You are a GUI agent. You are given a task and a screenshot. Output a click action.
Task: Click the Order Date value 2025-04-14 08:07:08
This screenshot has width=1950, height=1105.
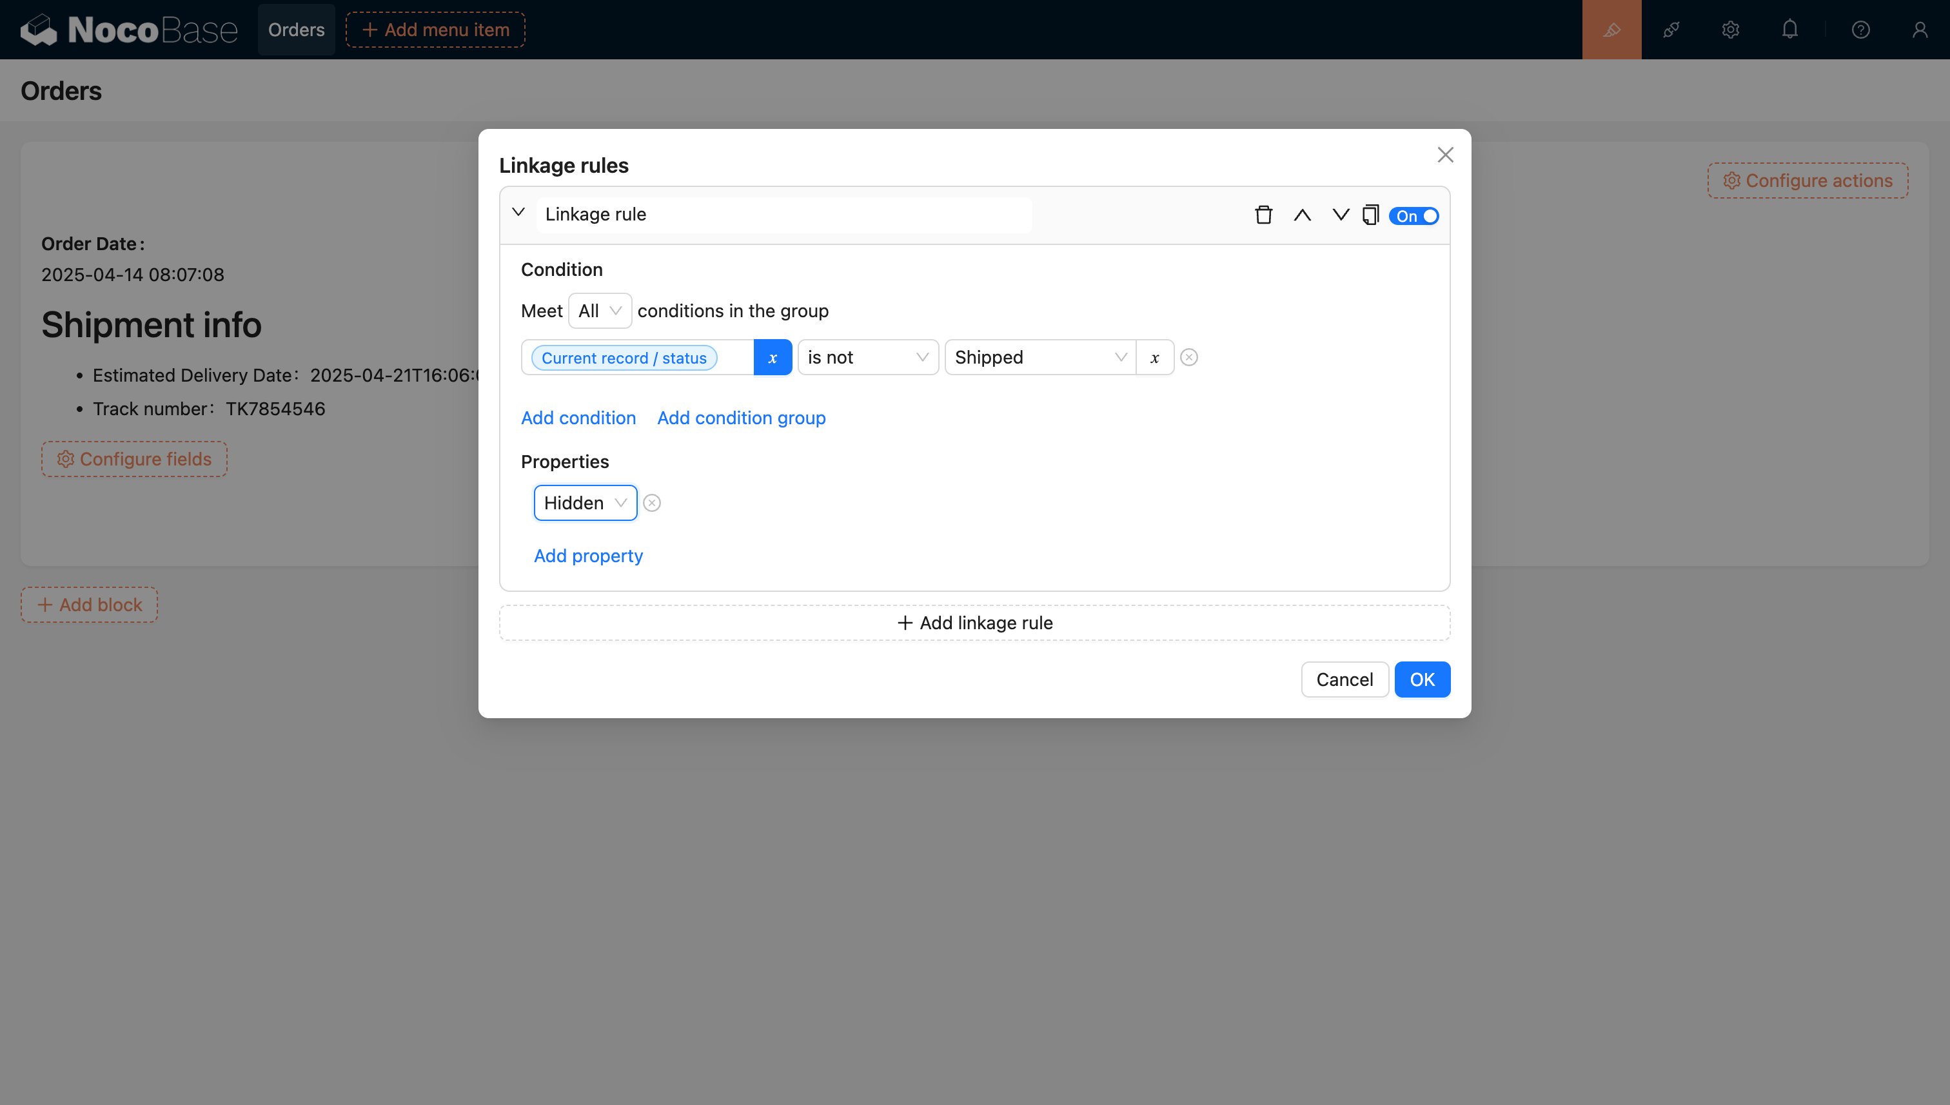(x=133, y=275)
